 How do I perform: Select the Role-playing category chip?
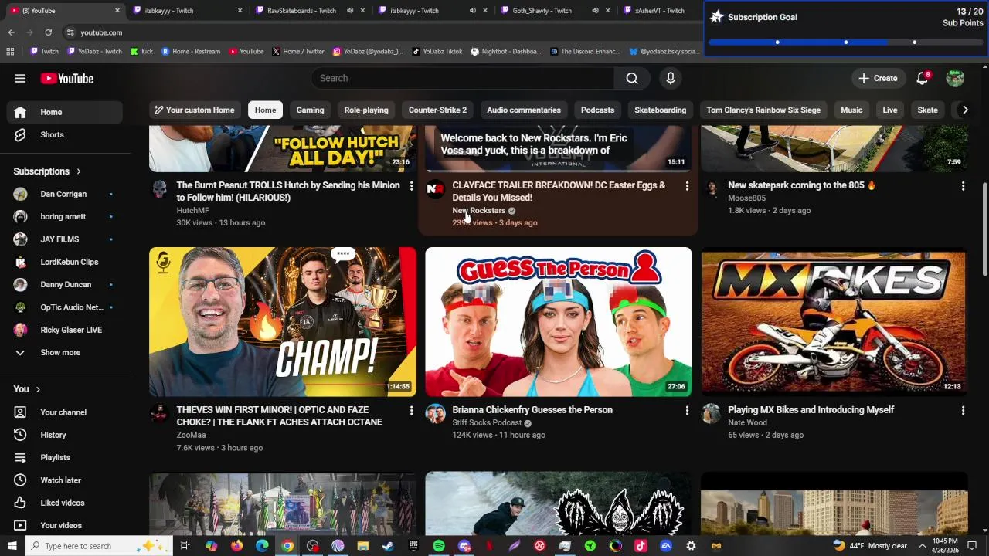pyautogui.click(x=366, y=110)
